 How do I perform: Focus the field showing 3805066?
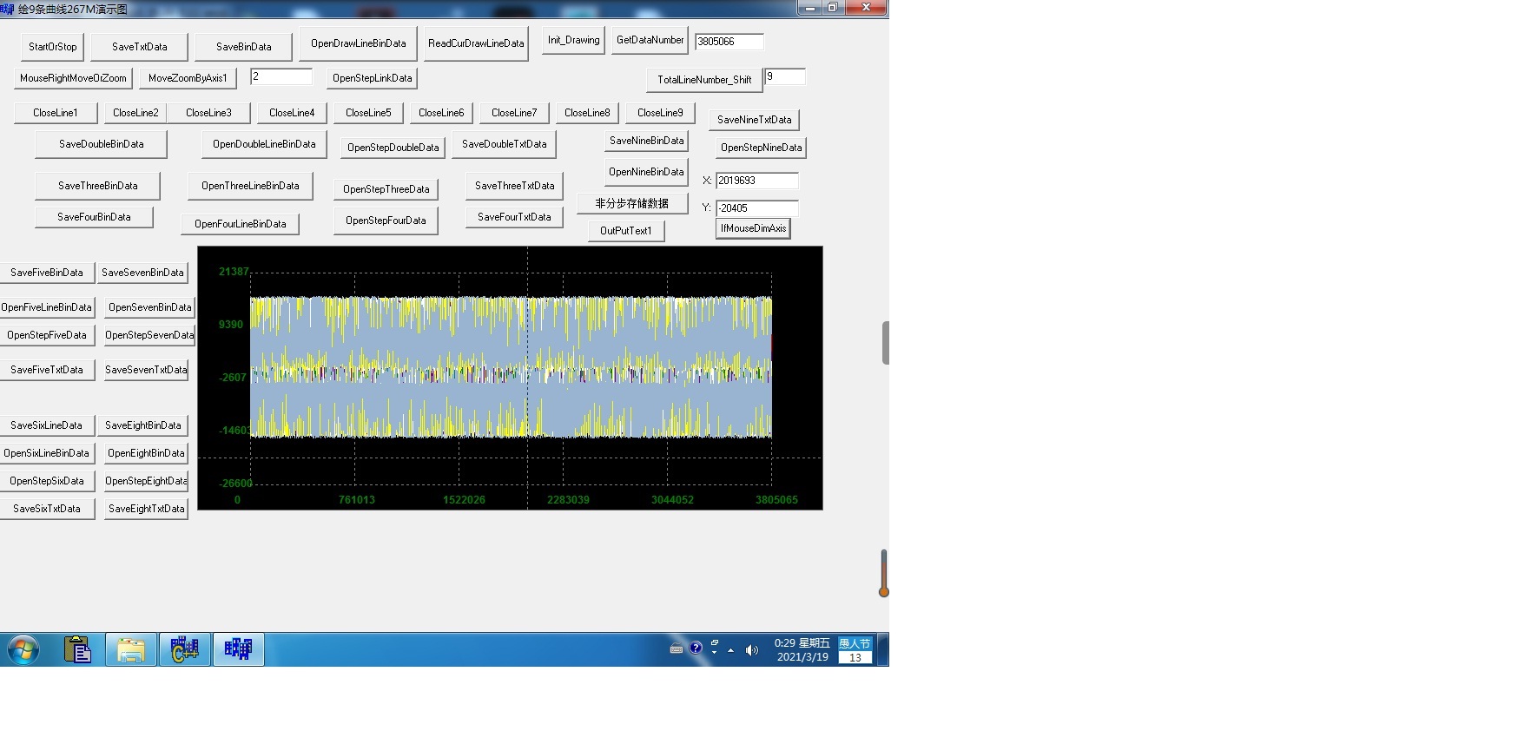click(729, 42)
